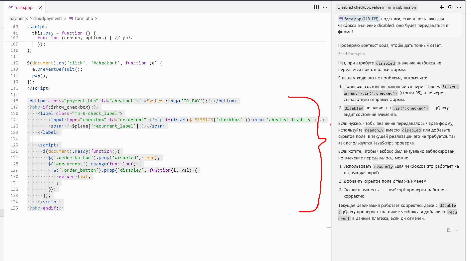Viewport: 471px width, 261px height.
Task: Open more actions below the chat response
Action: click(x=456, y=230)
